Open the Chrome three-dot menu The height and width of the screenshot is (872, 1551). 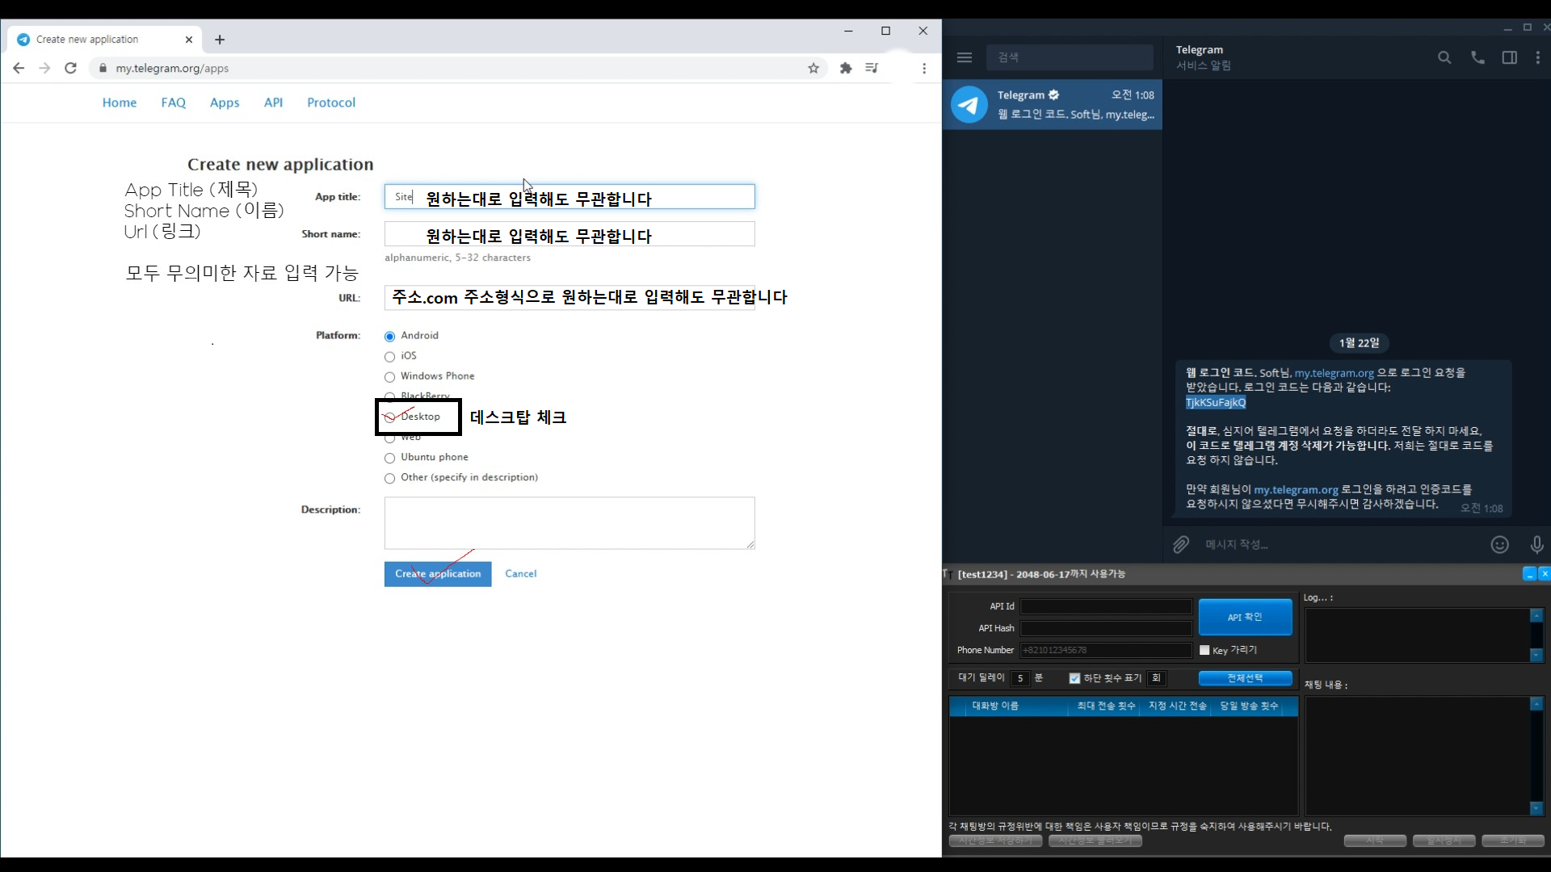click(x=924, y=68)
